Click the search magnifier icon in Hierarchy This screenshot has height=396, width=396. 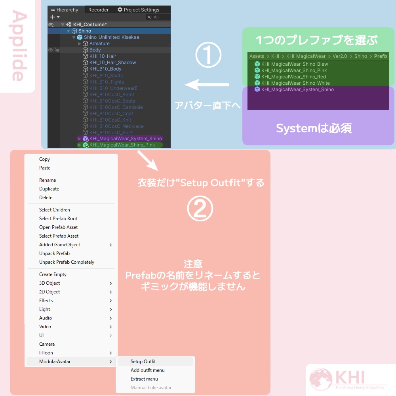150,17
